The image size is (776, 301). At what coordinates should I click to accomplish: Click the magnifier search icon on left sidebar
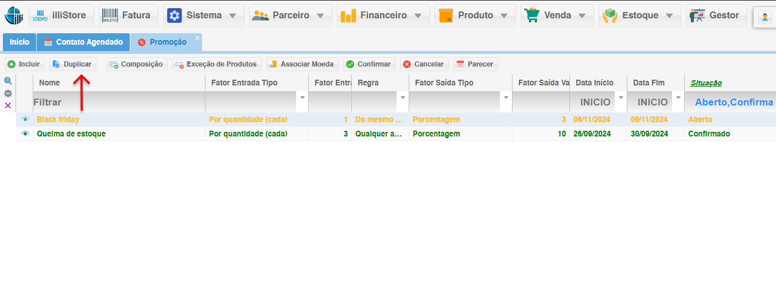[x=8, y=81]
